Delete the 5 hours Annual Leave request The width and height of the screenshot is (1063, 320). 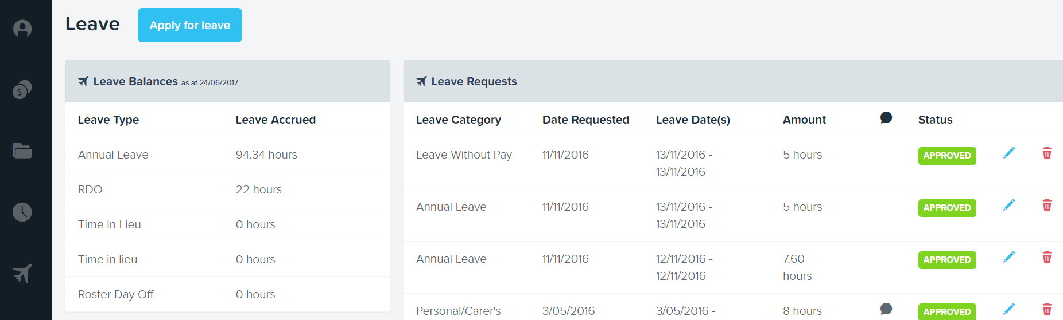(x=1047, y=205)
